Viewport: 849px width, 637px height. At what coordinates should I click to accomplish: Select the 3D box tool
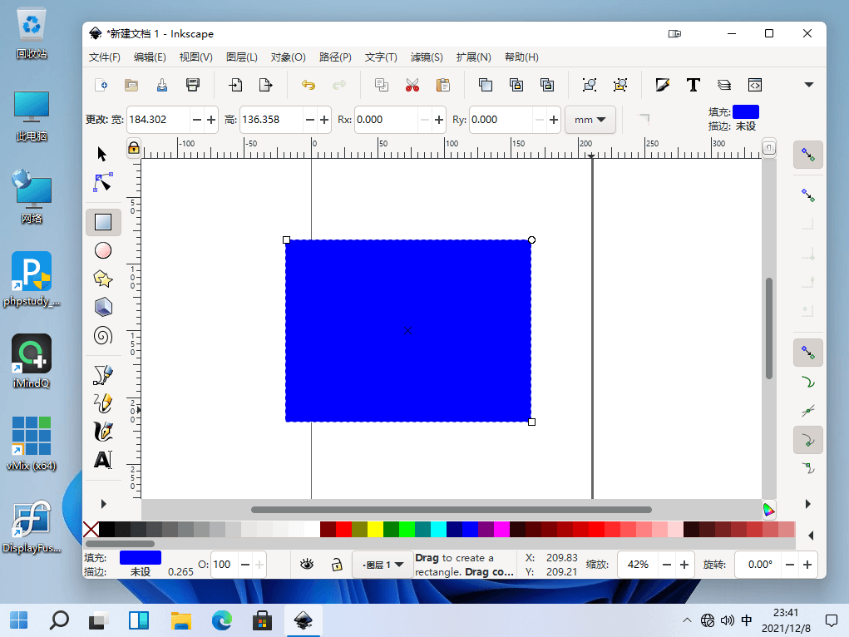(x=103, y=307)
